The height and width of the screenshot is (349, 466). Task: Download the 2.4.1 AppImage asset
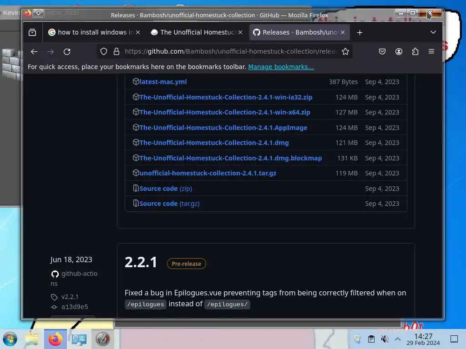coord(223,128)
